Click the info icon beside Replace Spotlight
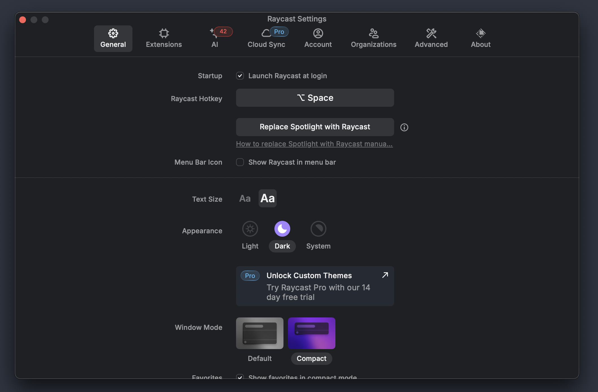598x392 pixels. [x=404, y=127]
